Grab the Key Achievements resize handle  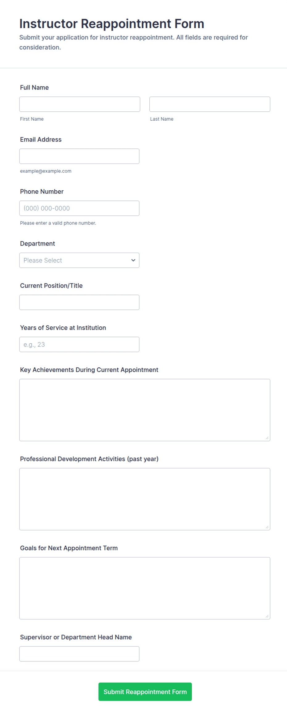pos(267,438)
